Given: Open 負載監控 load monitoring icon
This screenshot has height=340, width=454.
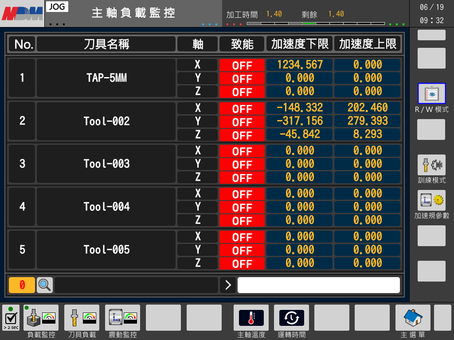Looking at the screenshot, I should (x=41, y=317).
